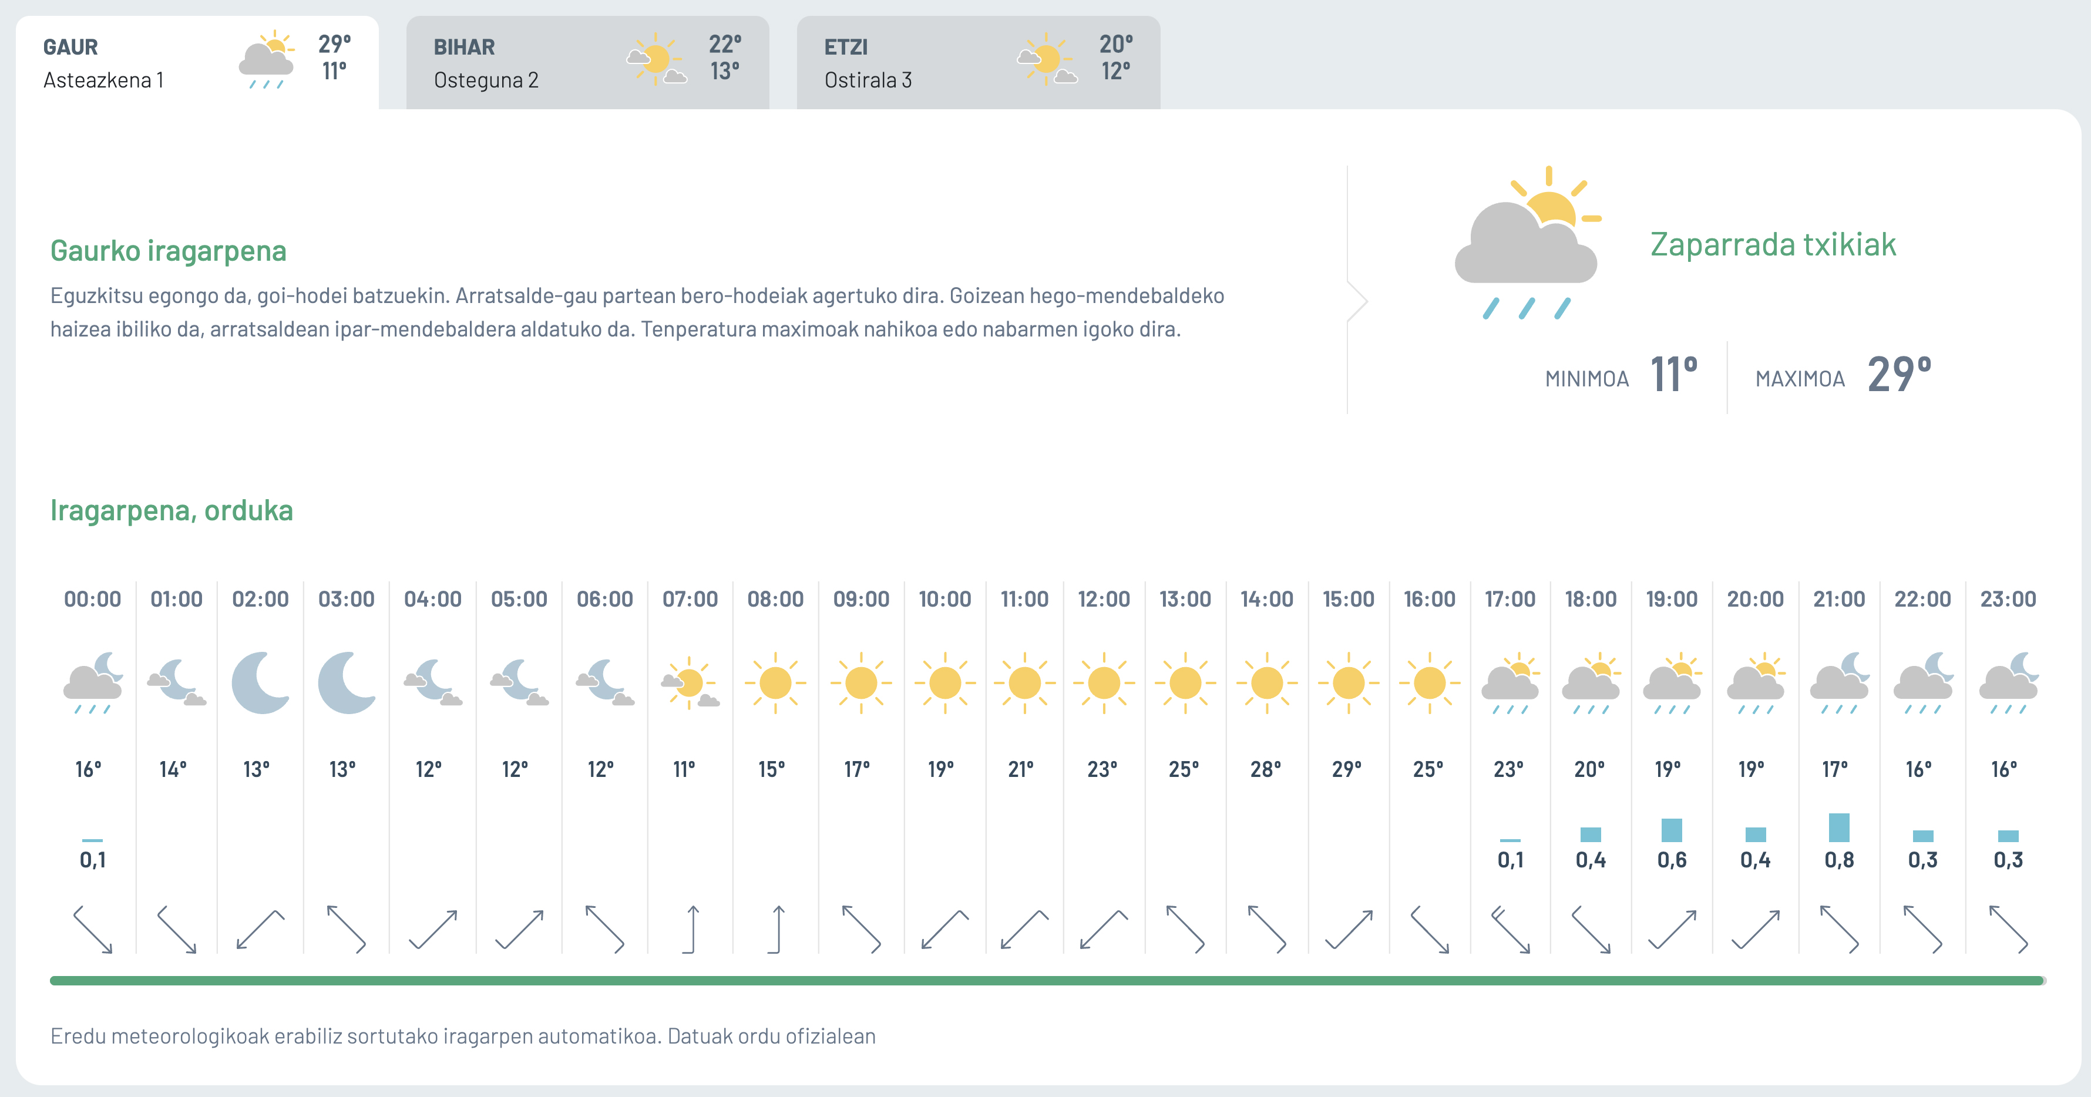The width and height of the screenshot is (2091, 1097).
Task: Click the 05:00 wind direction arrow
Action: pyautogui.click(x=519, y=929)
